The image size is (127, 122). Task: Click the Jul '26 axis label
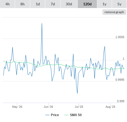[x=79, y=107]
